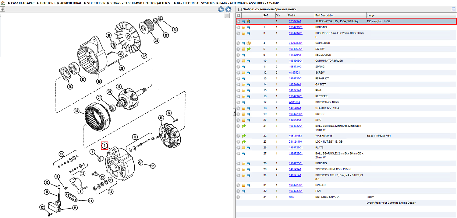This screenshot has height=218, width=457.
Task: Click callout 9 on the regulator diagram
Action: 75,208
